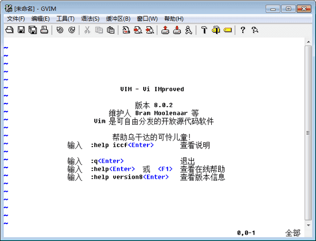The width and height of the screenshot is (316, 241).
Task: Open Help with the question mark icon
Action: (243, 31)
